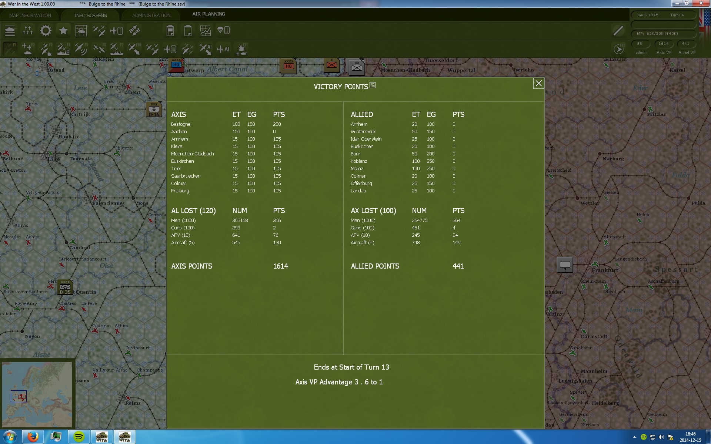The height and width of the screenshot is (444, 711).
Task: Select the F4 strategic bombing air directive
Action: [63, 49]
